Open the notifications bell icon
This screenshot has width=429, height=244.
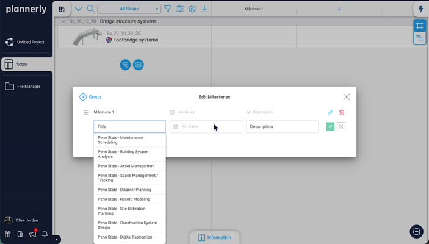(45, 234)
